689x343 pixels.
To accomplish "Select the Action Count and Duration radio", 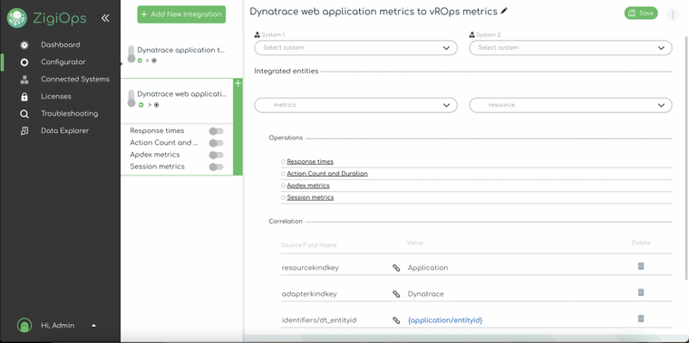I will (x=284, y=174).
